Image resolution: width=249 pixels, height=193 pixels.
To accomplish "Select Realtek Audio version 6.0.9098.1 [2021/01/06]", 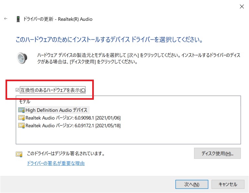I will (73, 118).
